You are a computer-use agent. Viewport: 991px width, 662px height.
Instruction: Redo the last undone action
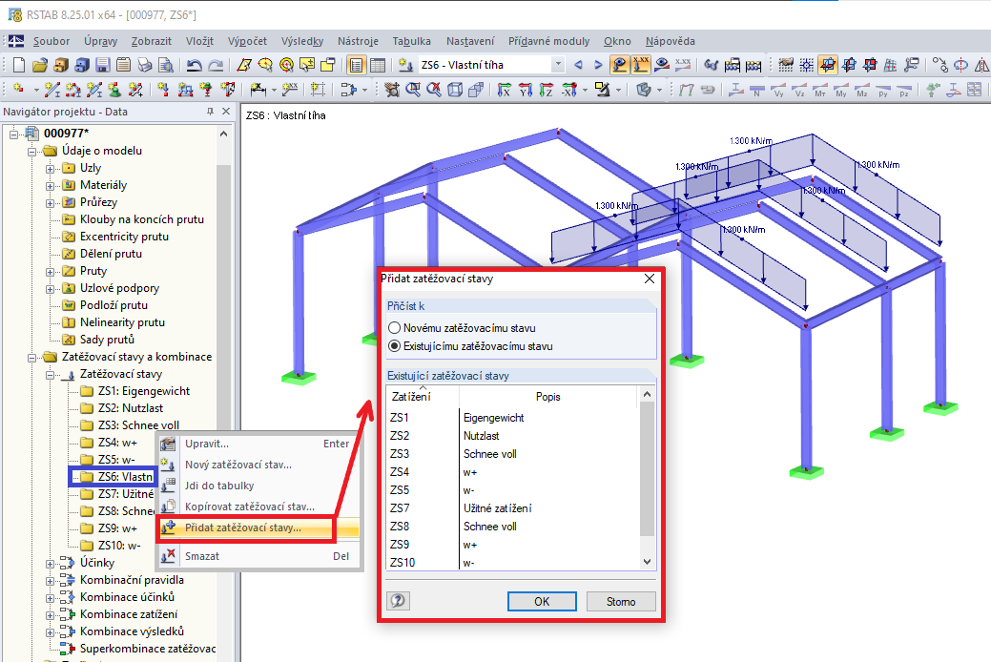(216, 65)
